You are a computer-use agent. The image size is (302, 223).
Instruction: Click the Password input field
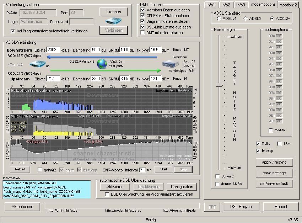82,21
